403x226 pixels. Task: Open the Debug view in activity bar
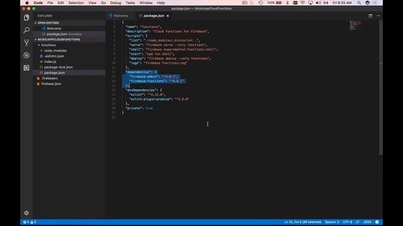click(26, 55)
